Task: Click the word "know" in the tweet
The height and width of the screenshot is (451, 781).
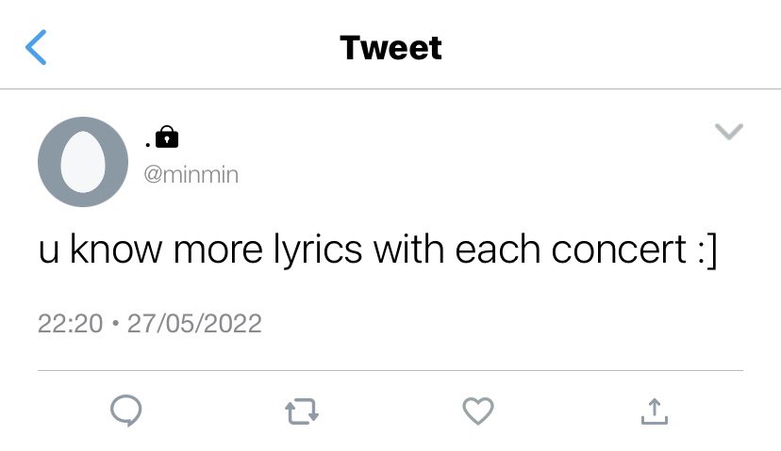Action: click(x=116, y=249)
